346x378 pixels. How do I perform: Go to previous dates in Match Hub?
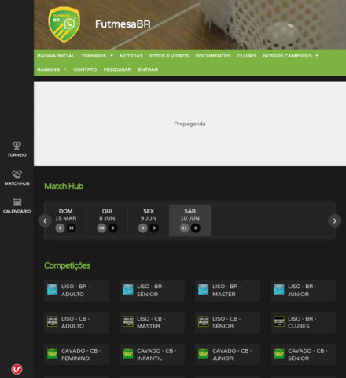pos(45,220)
